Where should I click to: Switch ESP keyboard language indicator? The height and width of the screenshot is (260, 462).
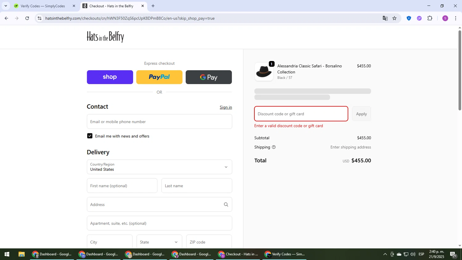pyautogui.click(x=421, y=254)
